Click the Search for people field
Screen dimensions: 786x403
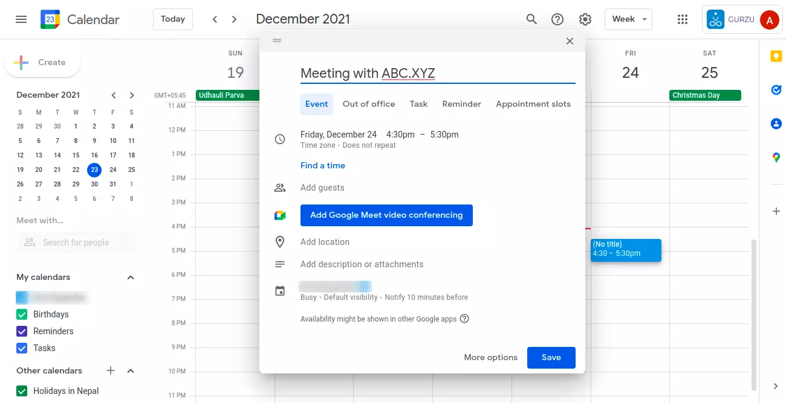point(77,243)
